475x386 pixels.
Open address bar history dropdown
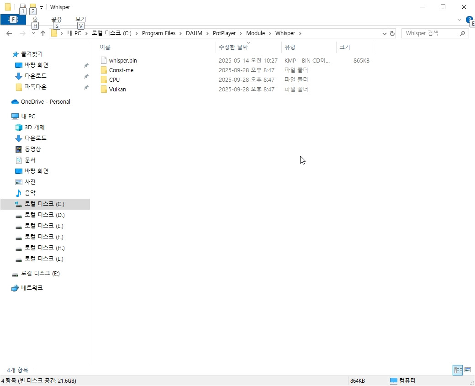click(385, 33)
